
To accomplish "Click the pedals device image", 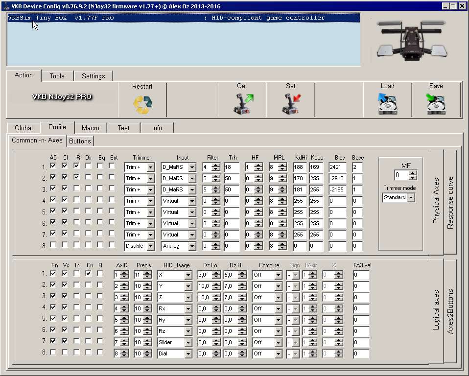I will pos(412,40).
